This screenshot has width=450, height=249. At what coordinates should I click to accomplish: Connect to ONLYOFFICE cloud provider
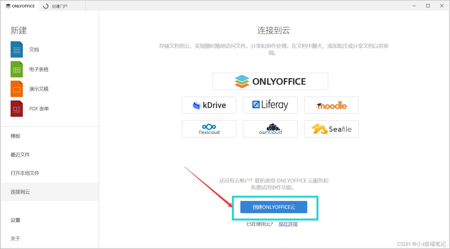pos(270,81)
